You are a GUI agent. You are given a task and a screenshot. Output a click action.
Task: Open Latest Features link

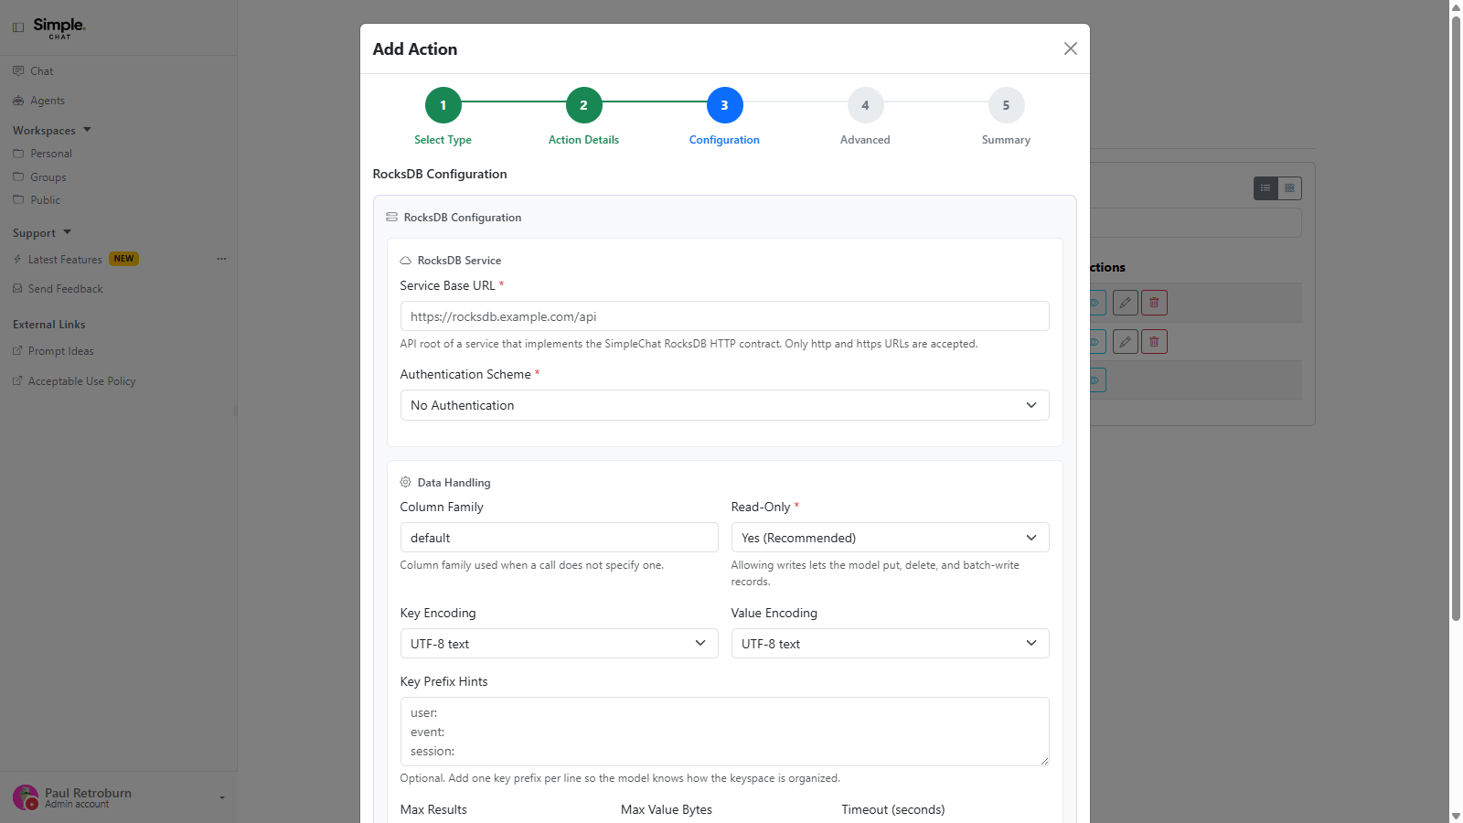pos(65,260)
